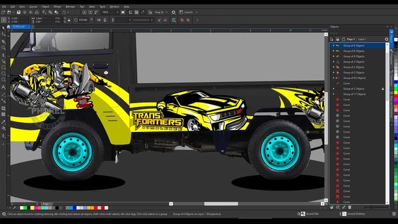Open the zoom level dropdown
Image resolution: width=398 pixels, height=224 pixels.
118,12
